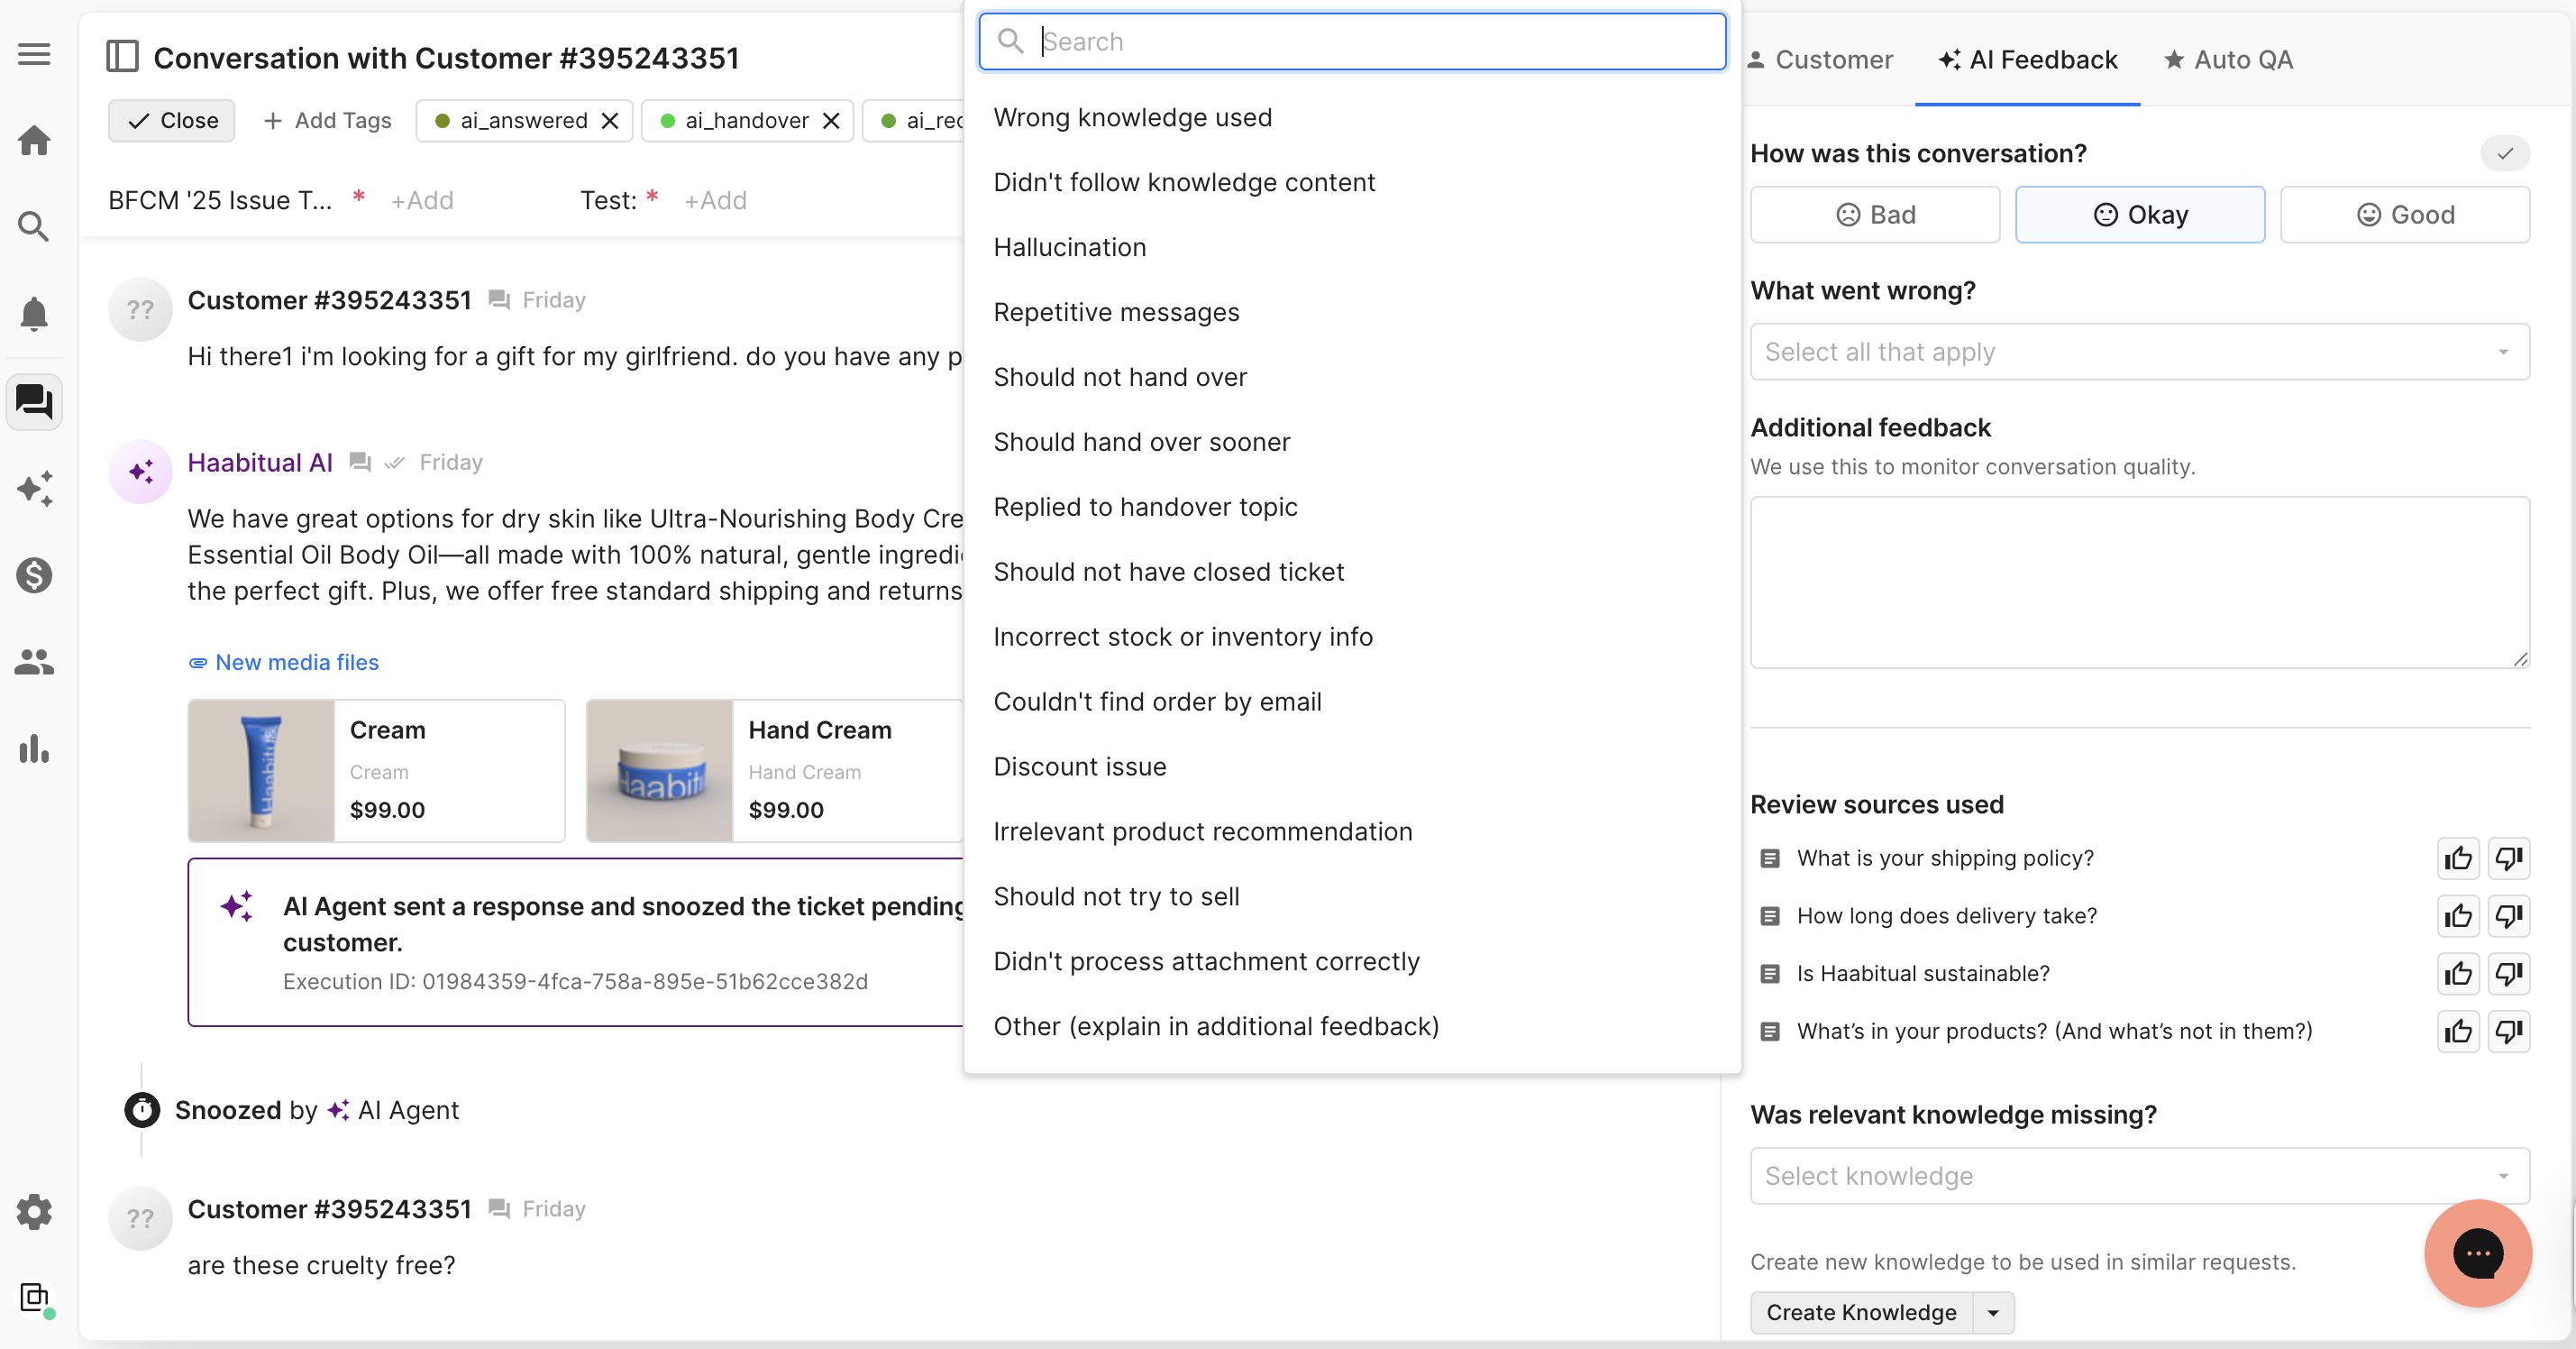The width and height of the screenshot is (2576, 1349).
Task: Open 'New media files' link
Action: coord(284,663)
